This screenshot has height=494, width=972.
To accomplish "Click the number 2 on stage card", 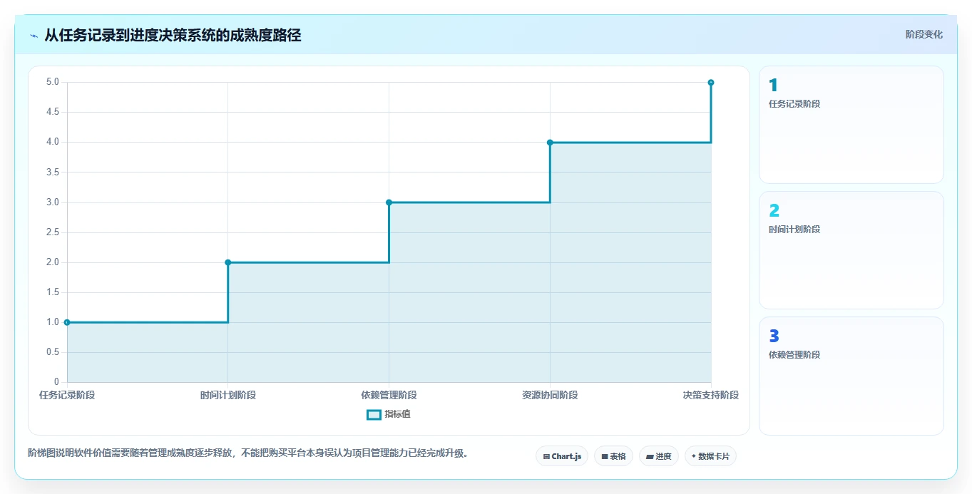I will click(x=774, y=211).
